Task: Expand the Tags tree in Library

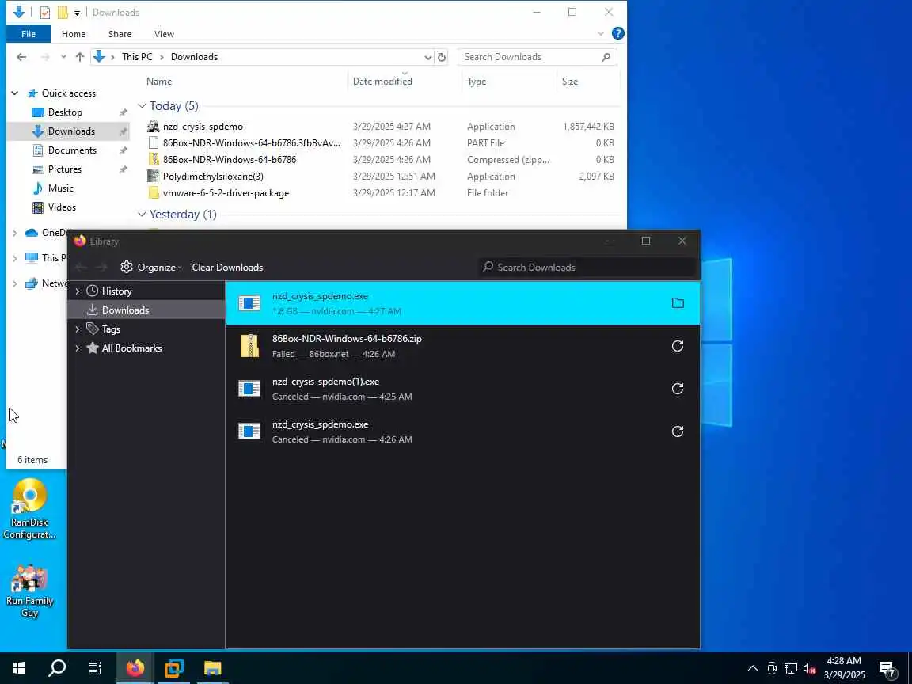Action: [78, 329]
